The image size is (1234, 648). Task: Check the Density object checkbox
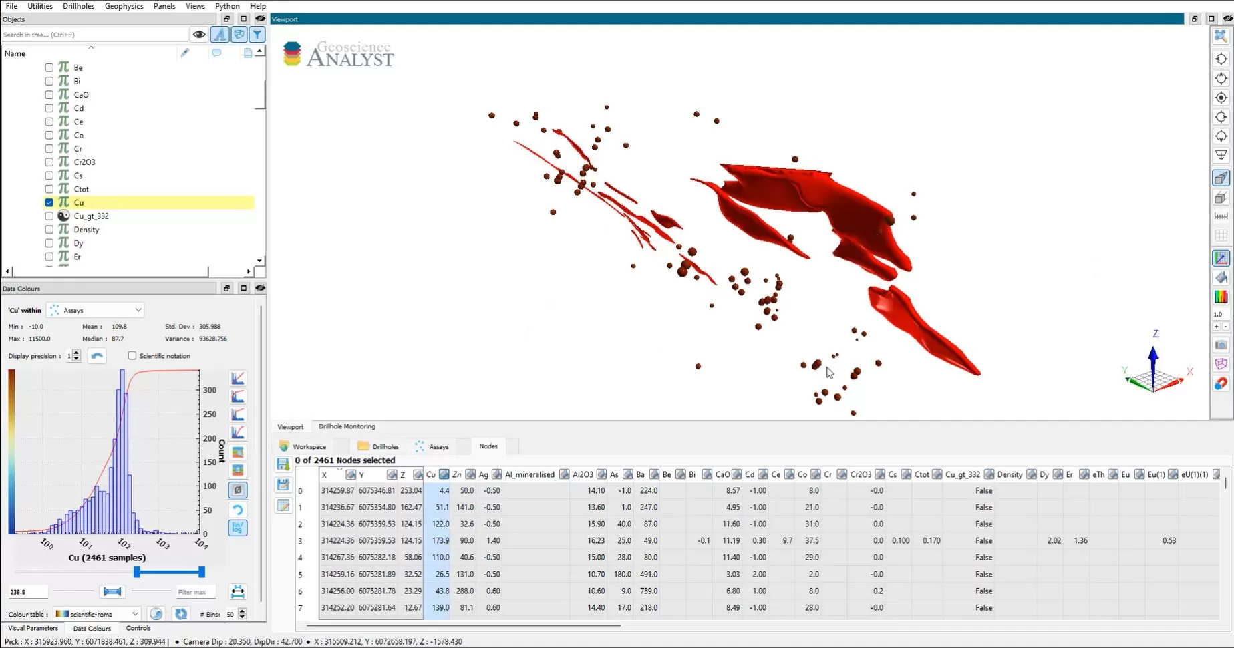49,229
